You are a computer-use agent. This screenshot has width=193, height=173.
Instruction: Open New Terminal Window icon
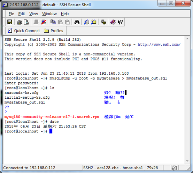pos(86,22)
